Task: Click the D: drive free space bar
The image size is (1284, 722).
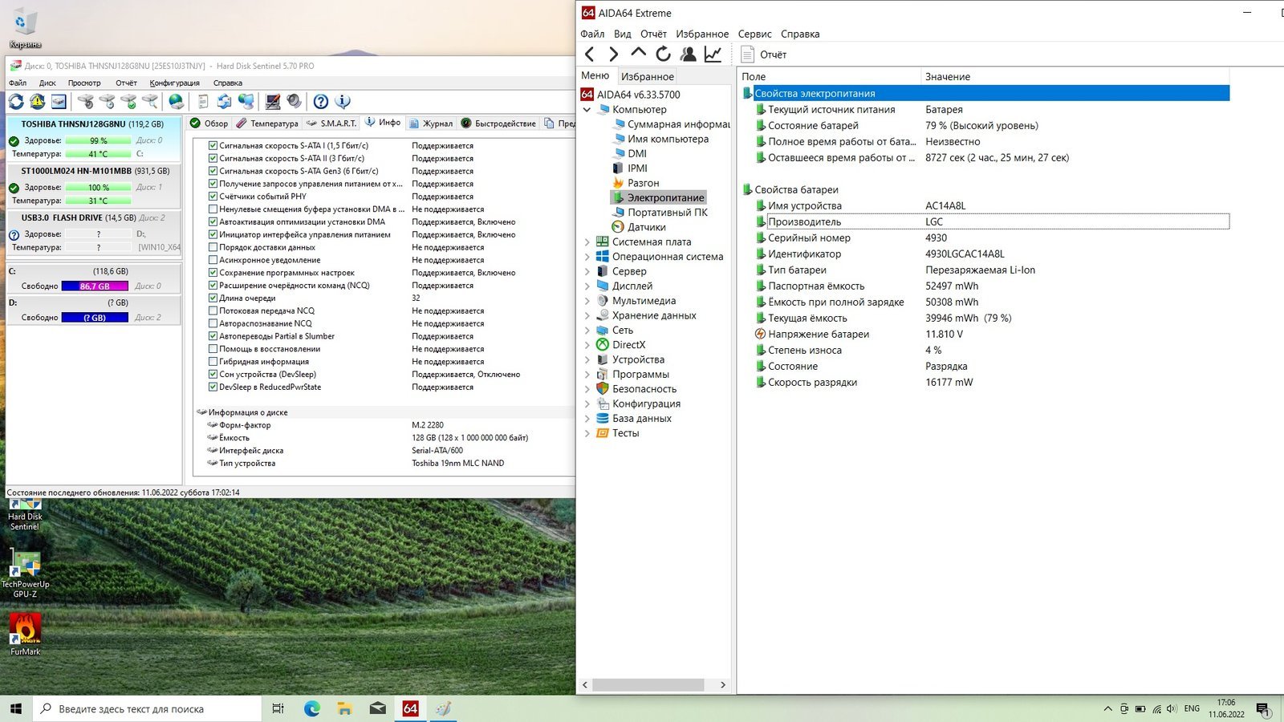Action: coord(95,318)
